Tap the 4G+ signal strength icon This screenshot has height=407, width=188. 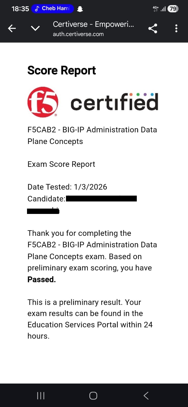coord(159,9)
